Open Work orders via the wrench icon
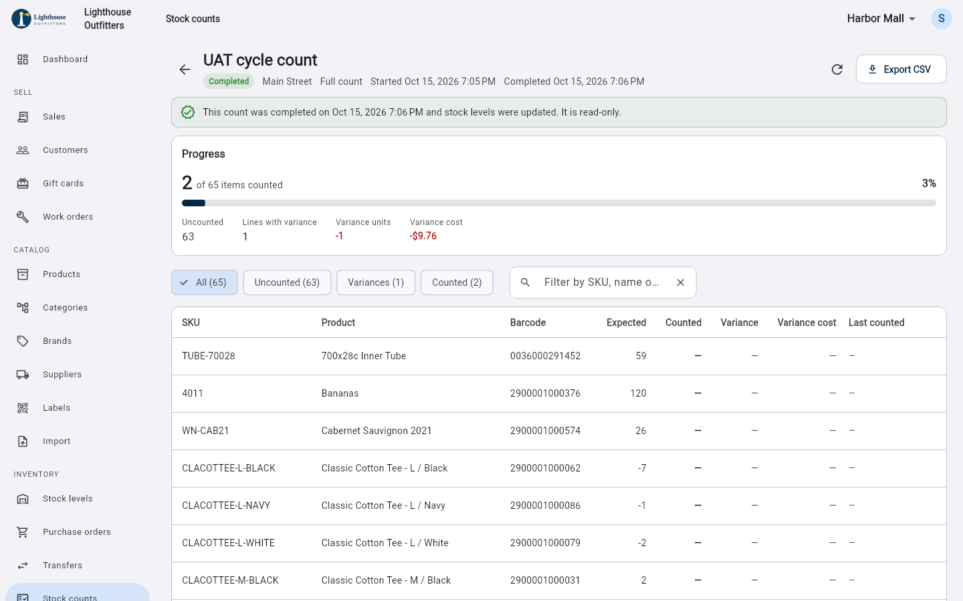The height and width of the screenshot is (601, 963). pos(23,217)
